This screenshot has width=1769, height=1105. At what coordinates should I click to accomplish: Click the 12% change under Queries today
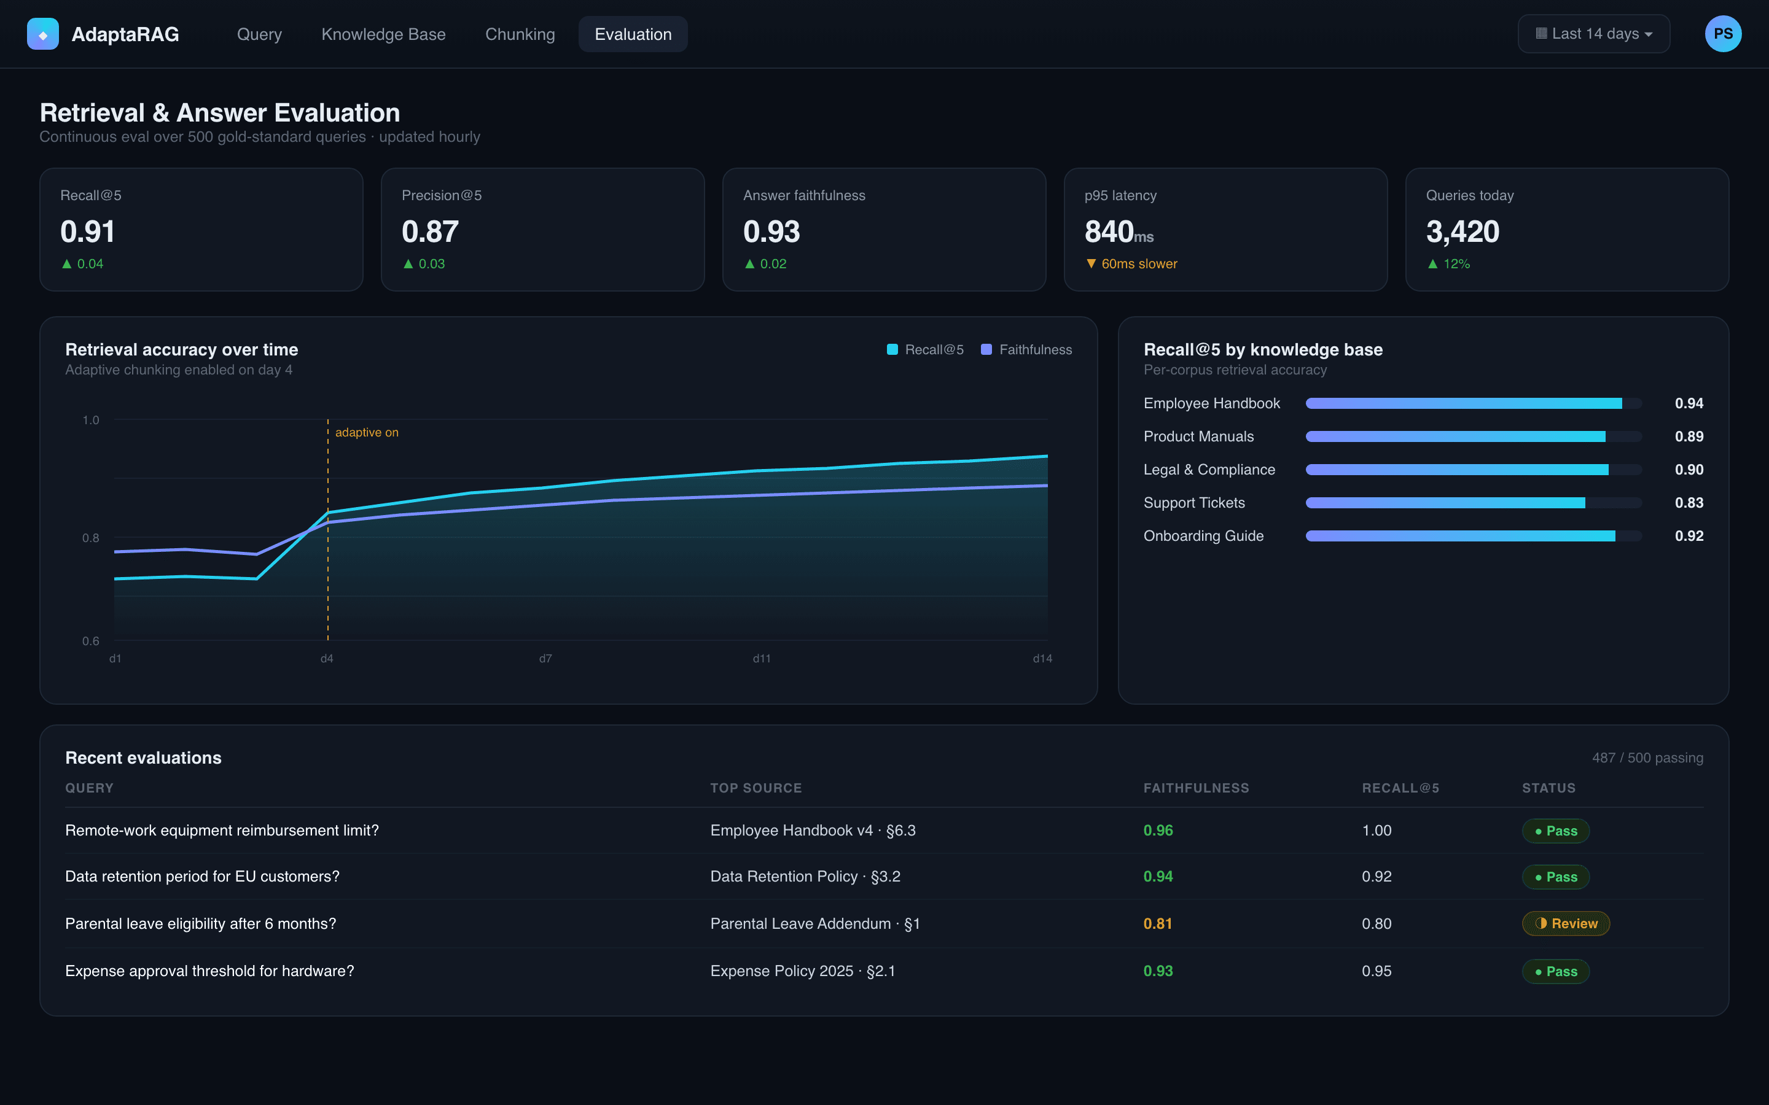click(1457, 264)
